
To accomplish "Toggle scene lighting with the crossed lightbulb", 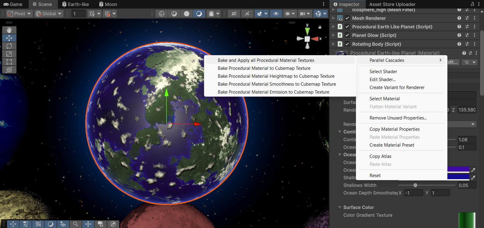I will pos(234,14).
